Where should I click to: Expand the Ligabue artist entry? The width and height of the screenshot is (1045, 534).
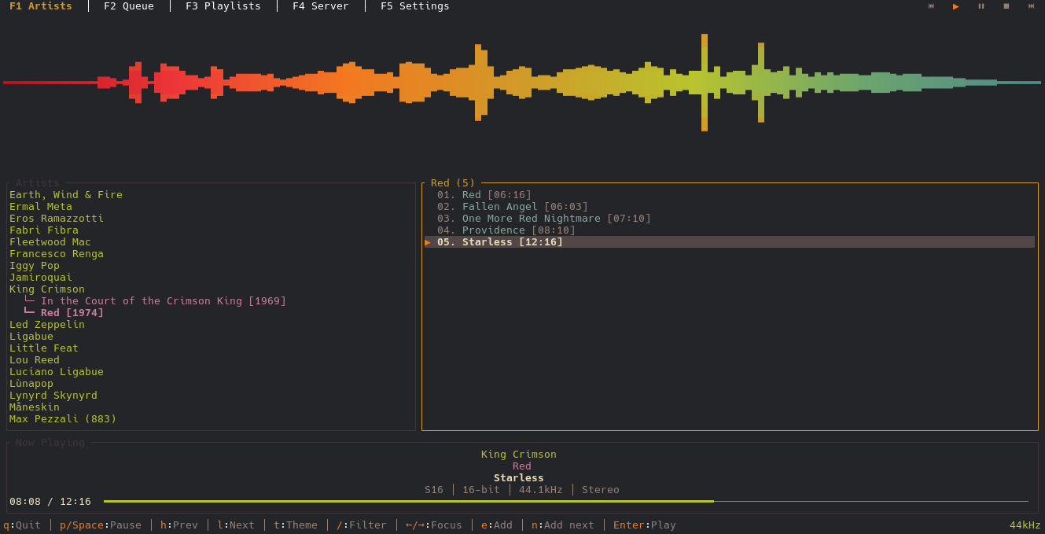point(31,337)
